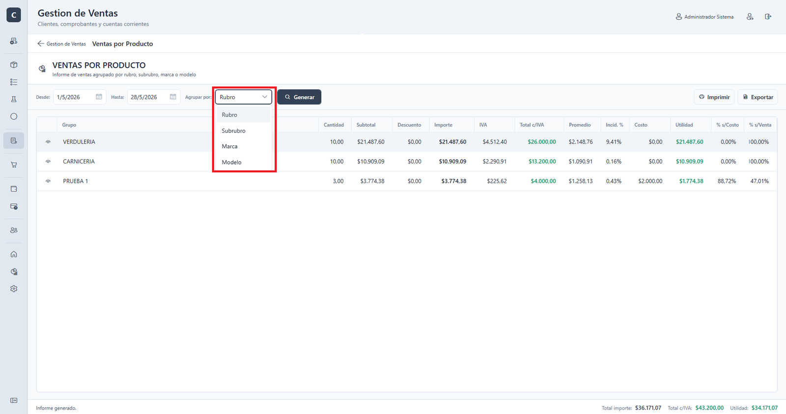Open calendar picker for Desde date

tap(99, 97)
